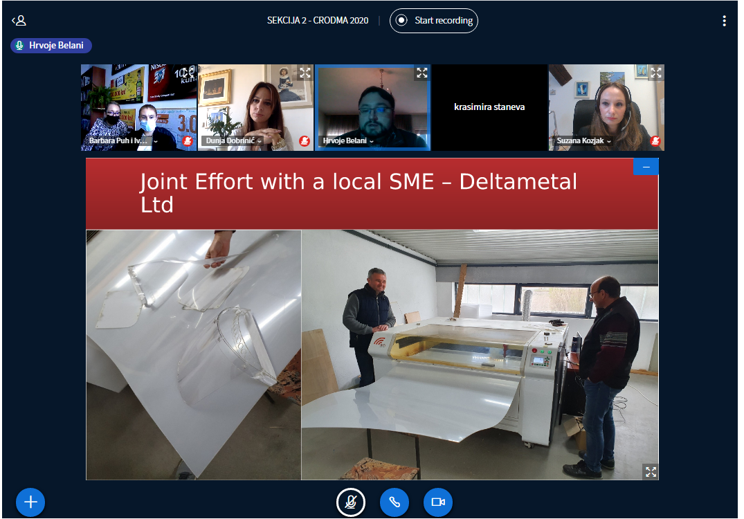The height and width of the screenshot is (519, 744).
Task: Click the SEKCIJA 2 - CRODMA 2020 title
Action: [318, 21]
